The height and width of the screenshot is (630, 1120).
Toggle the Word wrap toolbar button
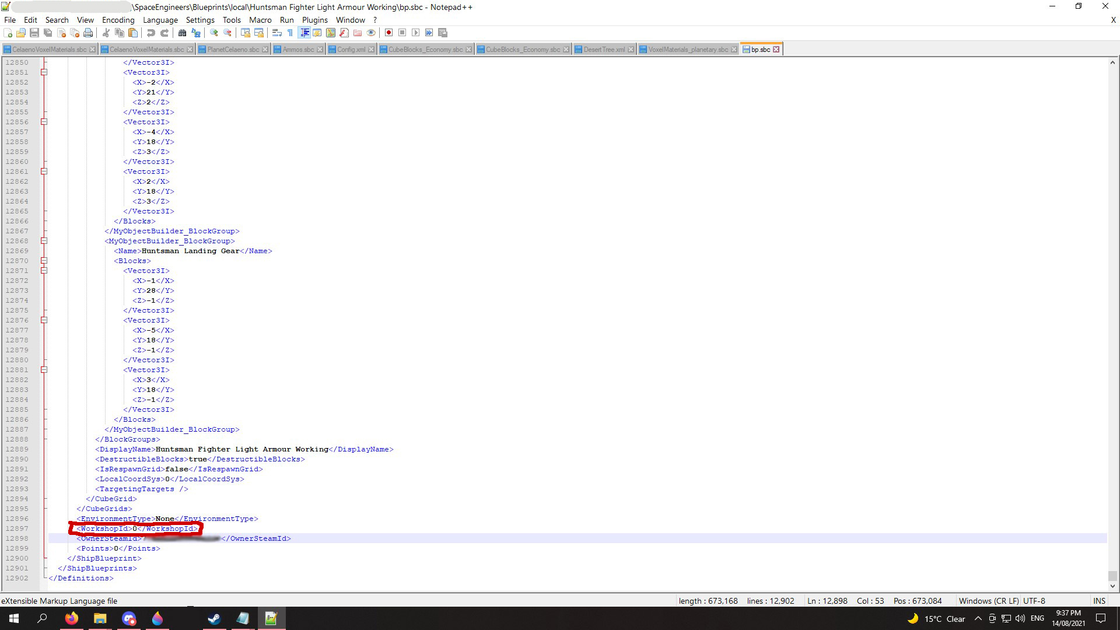point(277,33)
